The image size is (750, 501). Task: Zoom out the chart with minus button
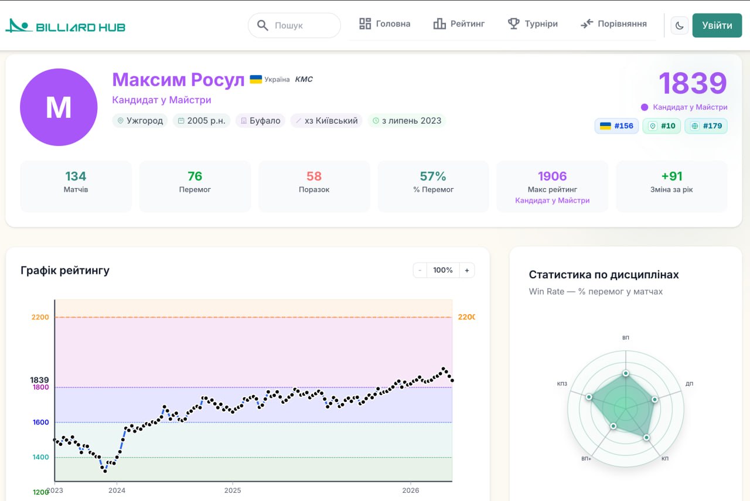tap(420, 270)
